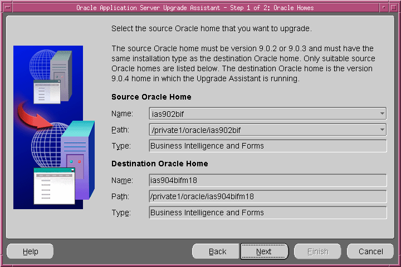Image resolution: width=401 pixels, height=267 pixels.
Task: Click the source Name label
Action: click(x=122, y=113)
